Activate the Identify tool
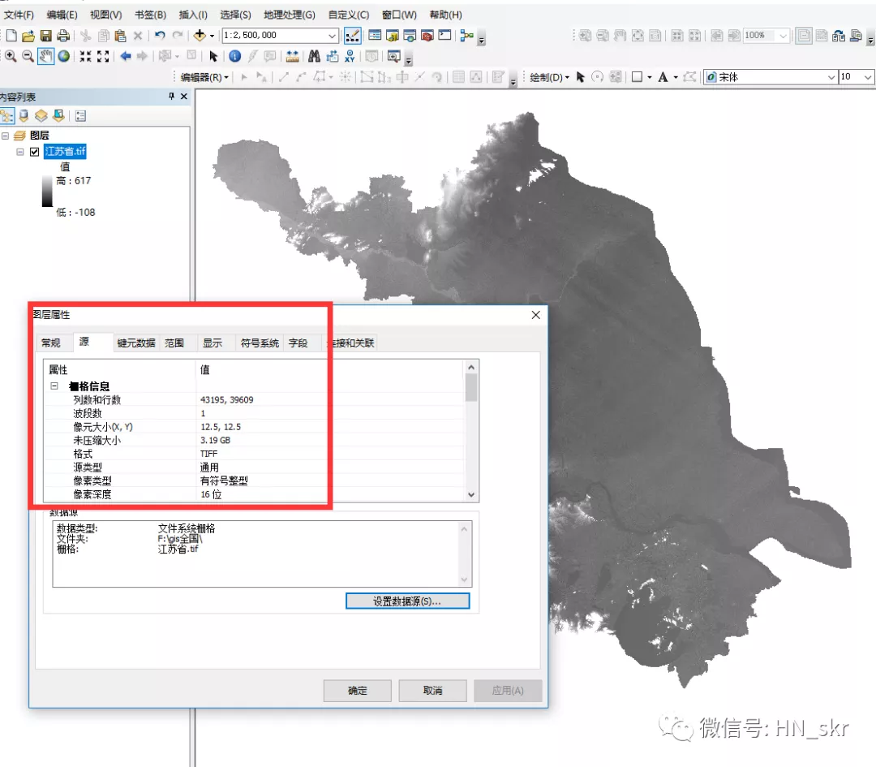 click(234, 56)
